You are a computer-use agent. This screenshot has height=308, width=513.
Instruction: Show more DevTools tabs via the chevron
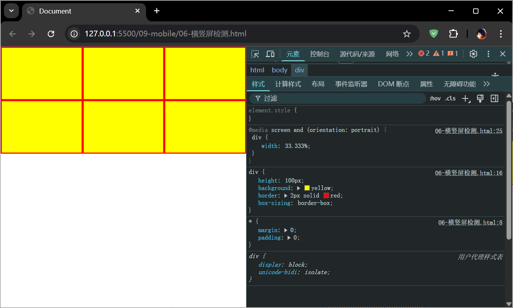tap(409, 54)
